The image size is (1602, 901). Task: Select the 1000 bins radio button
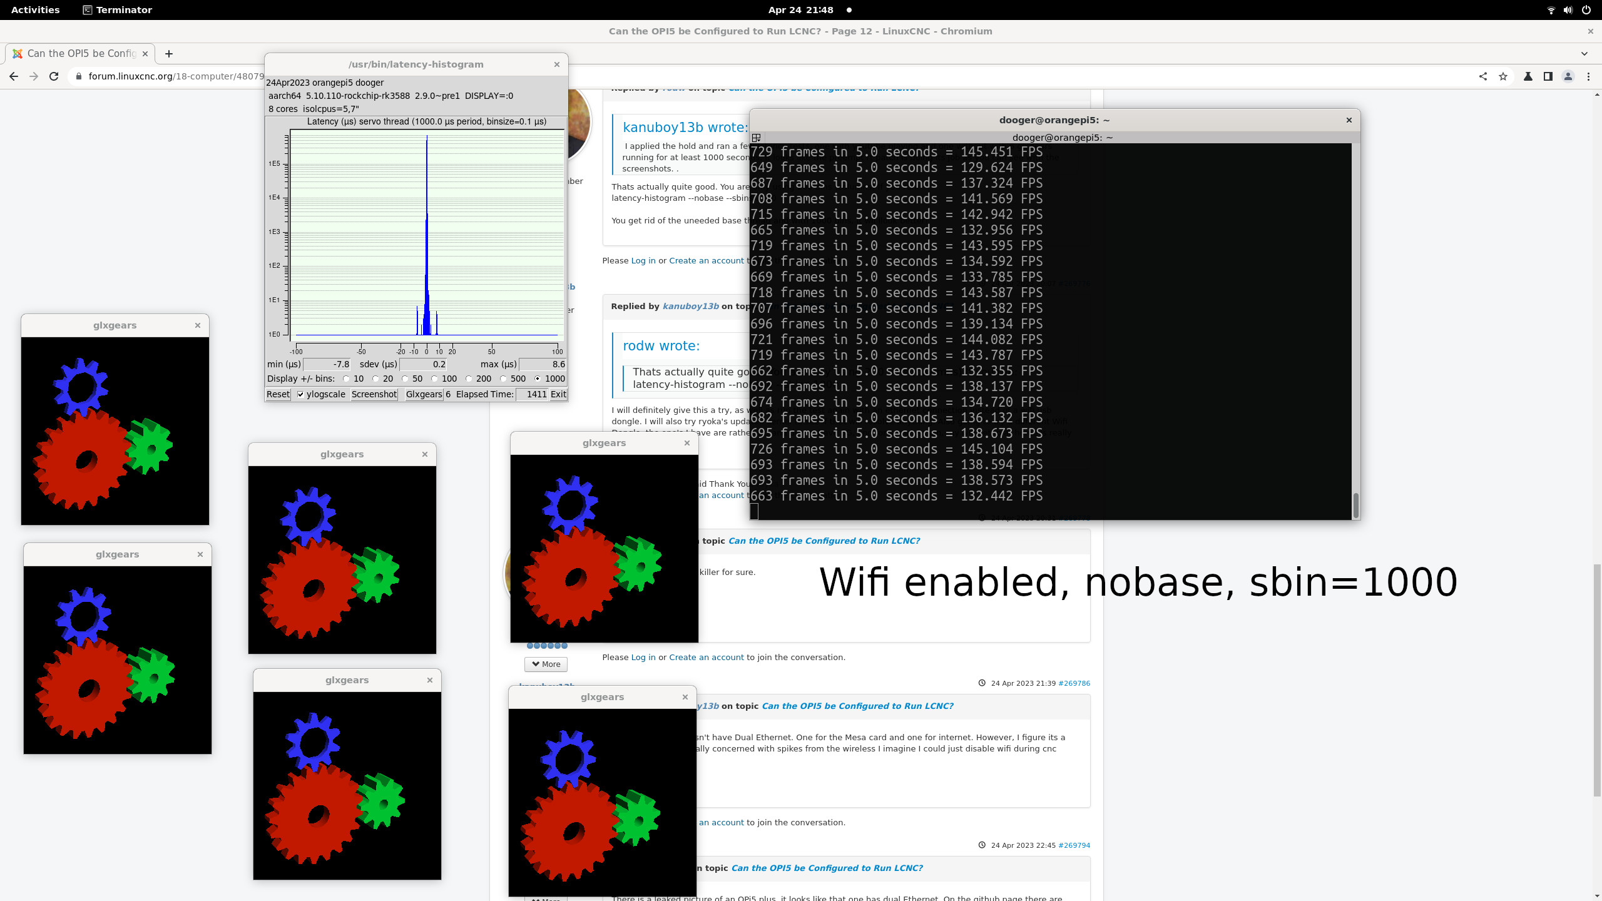click(538, 379)
